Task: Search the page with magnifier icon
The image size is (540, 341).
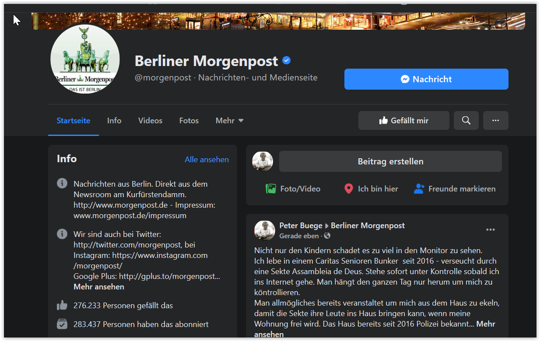Action: pyautogui.click(x=466, y=121)
